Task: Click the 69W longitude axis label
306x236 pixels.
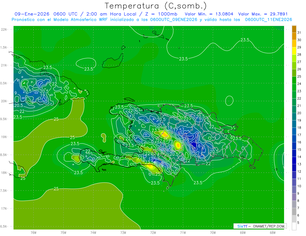Action: [x=243, y=232]
